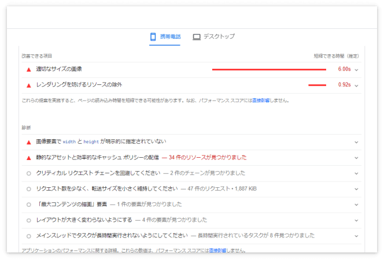Click レイアウトが大きく変わらないようにする title
Viewport: 384px width, 260px height.
click(x=84, y=220)
